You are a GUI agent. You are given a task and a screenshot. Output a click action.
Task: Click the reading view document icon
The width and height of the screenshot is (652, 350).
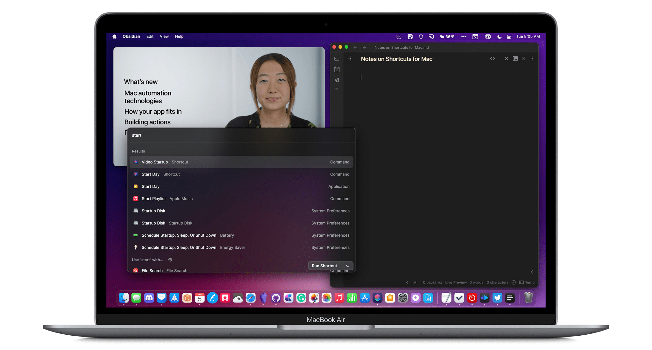[x=515, y=59]
